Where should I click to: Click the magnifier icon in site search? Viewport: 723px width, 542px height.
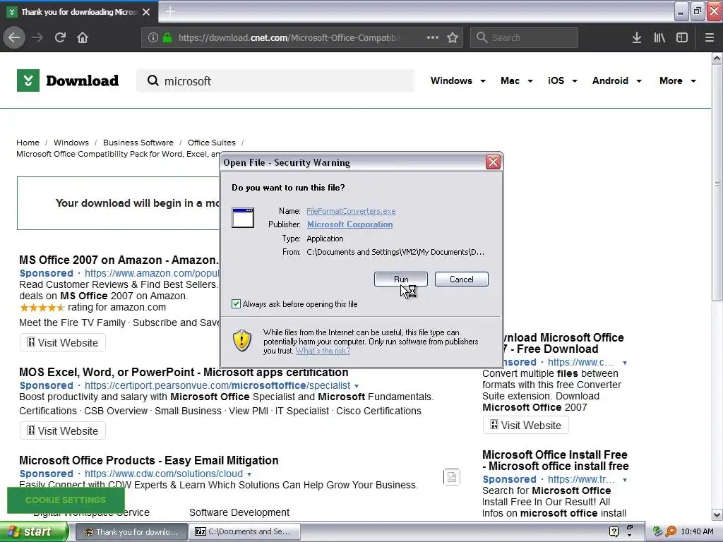[x=153, y=80]
